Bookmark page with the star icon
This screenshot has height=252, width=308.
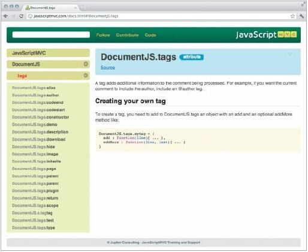(292, 16)
